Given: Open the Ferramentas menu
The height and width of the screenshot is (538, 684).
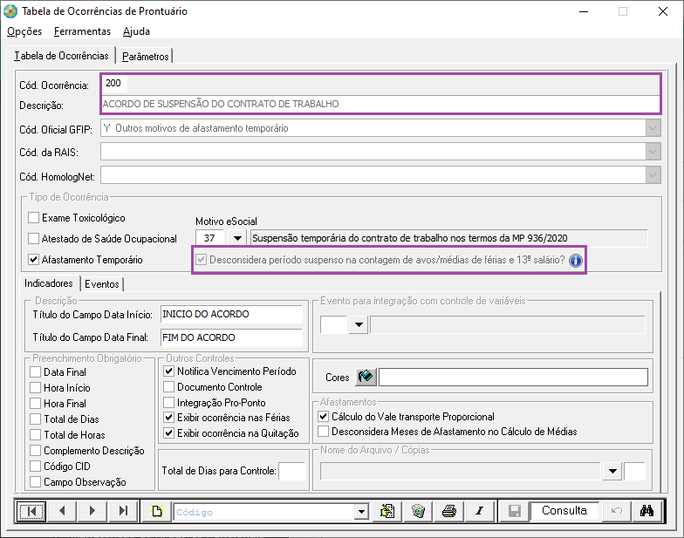Looking at the screenshot, I should click(82, 31).
